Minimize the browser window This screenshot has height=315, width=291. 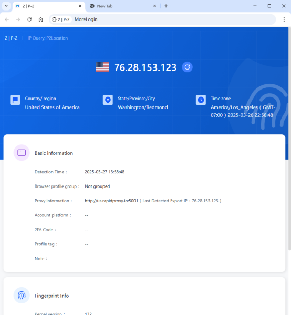255,6
